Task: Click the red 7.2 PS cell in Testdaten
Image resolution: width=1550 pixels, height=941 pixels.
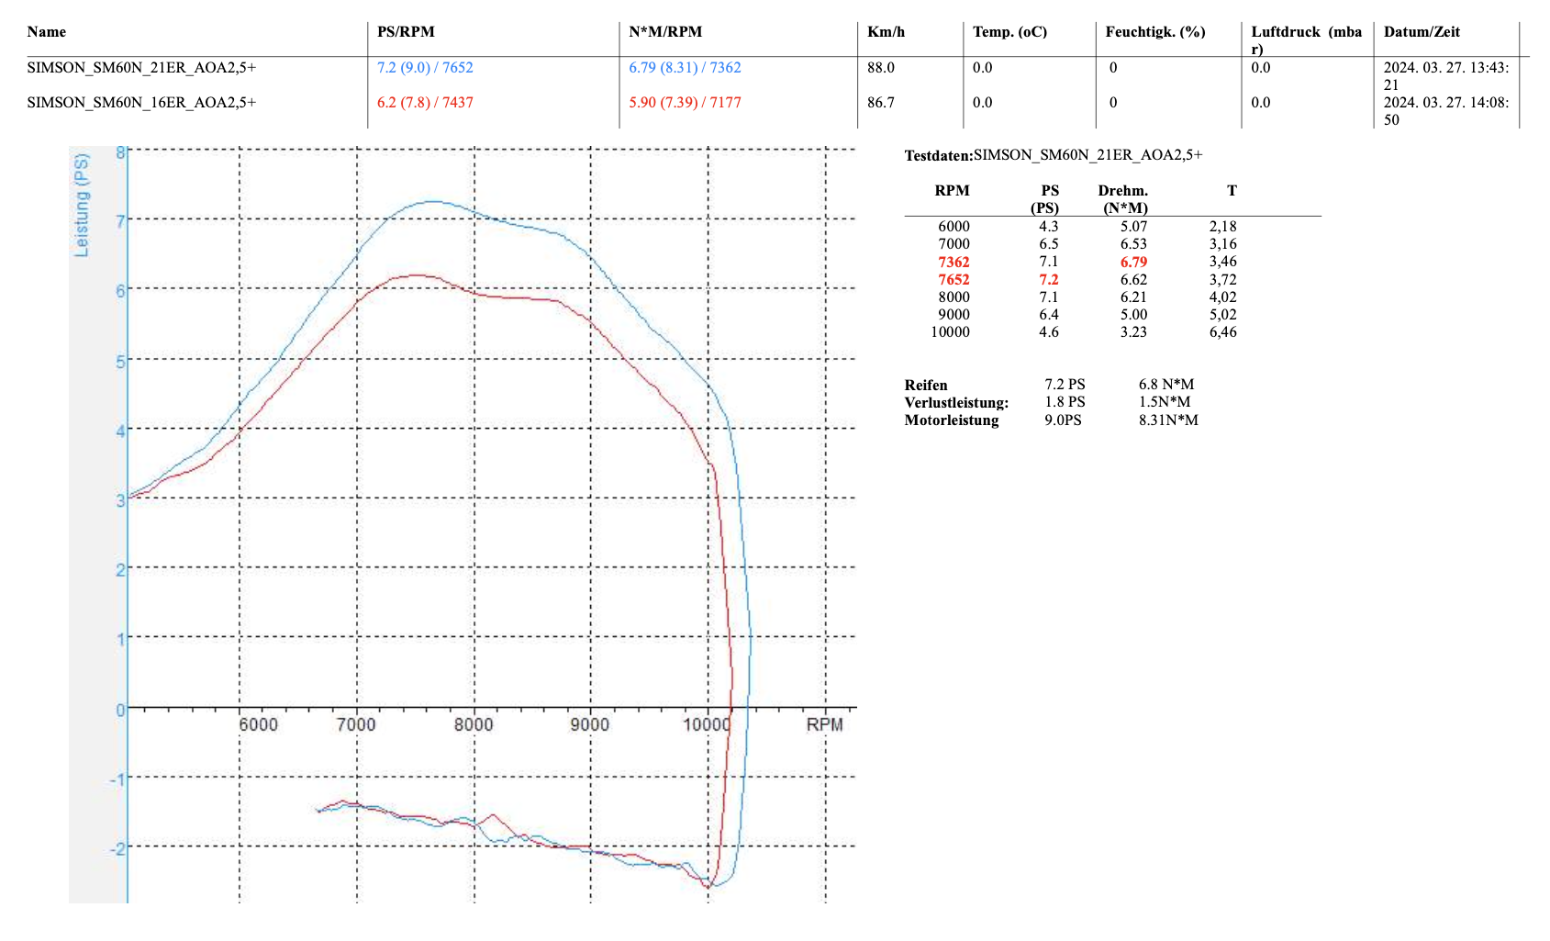Action: 1049,280
